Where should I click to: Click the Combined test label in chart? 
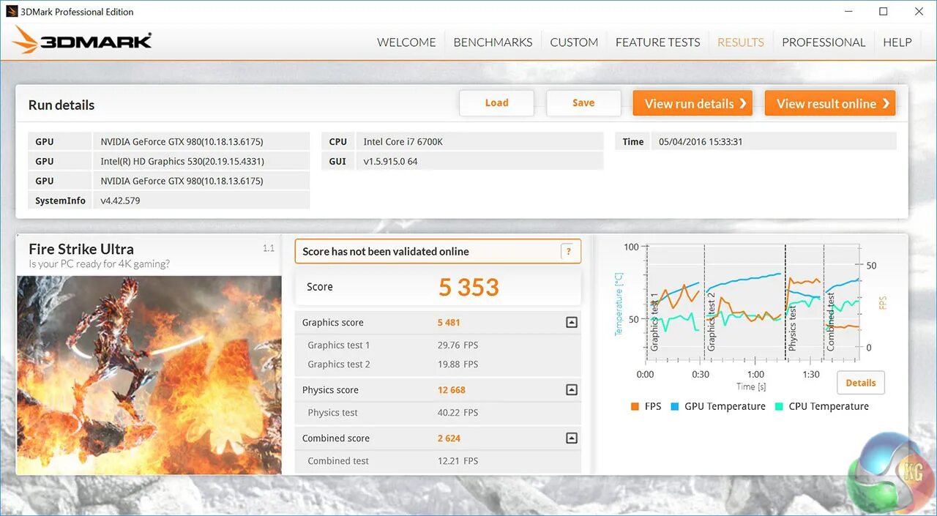(x=831, y=321)
